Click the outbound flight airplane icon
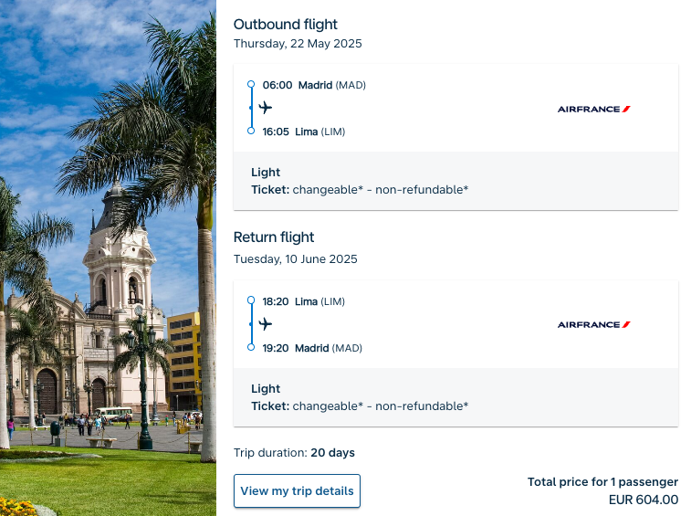Viewport: 691px width, 516px height. pos(266,107)
